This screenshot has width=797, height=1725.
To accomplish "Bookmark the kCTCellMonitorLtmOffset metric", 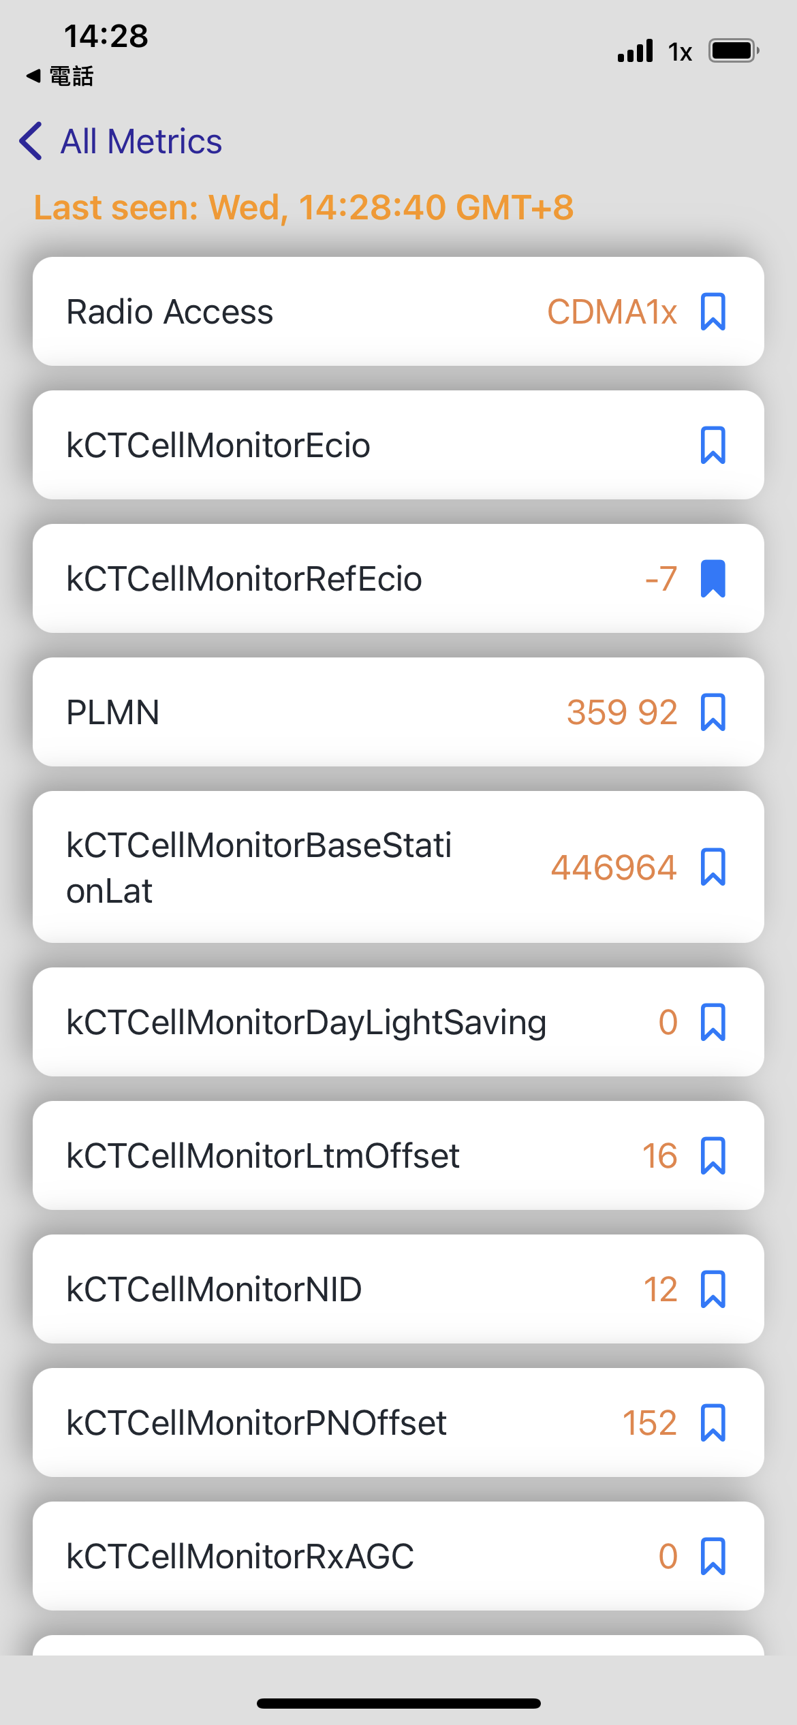I will (713, 1155).
